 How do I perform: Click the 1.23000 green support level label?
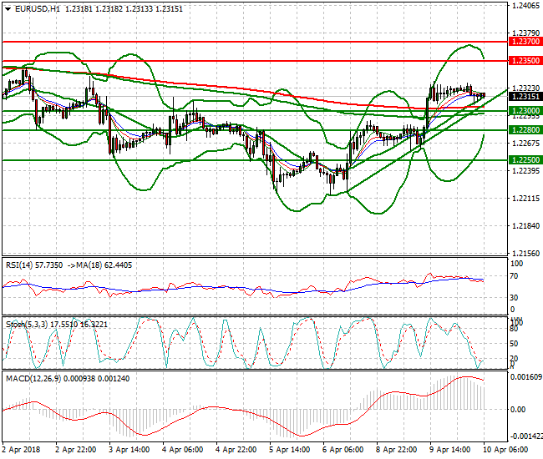(x=525, y=111)
